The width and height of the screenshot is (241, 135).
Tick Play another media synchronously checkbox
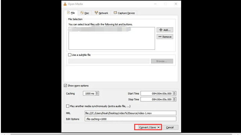[67, 106]
